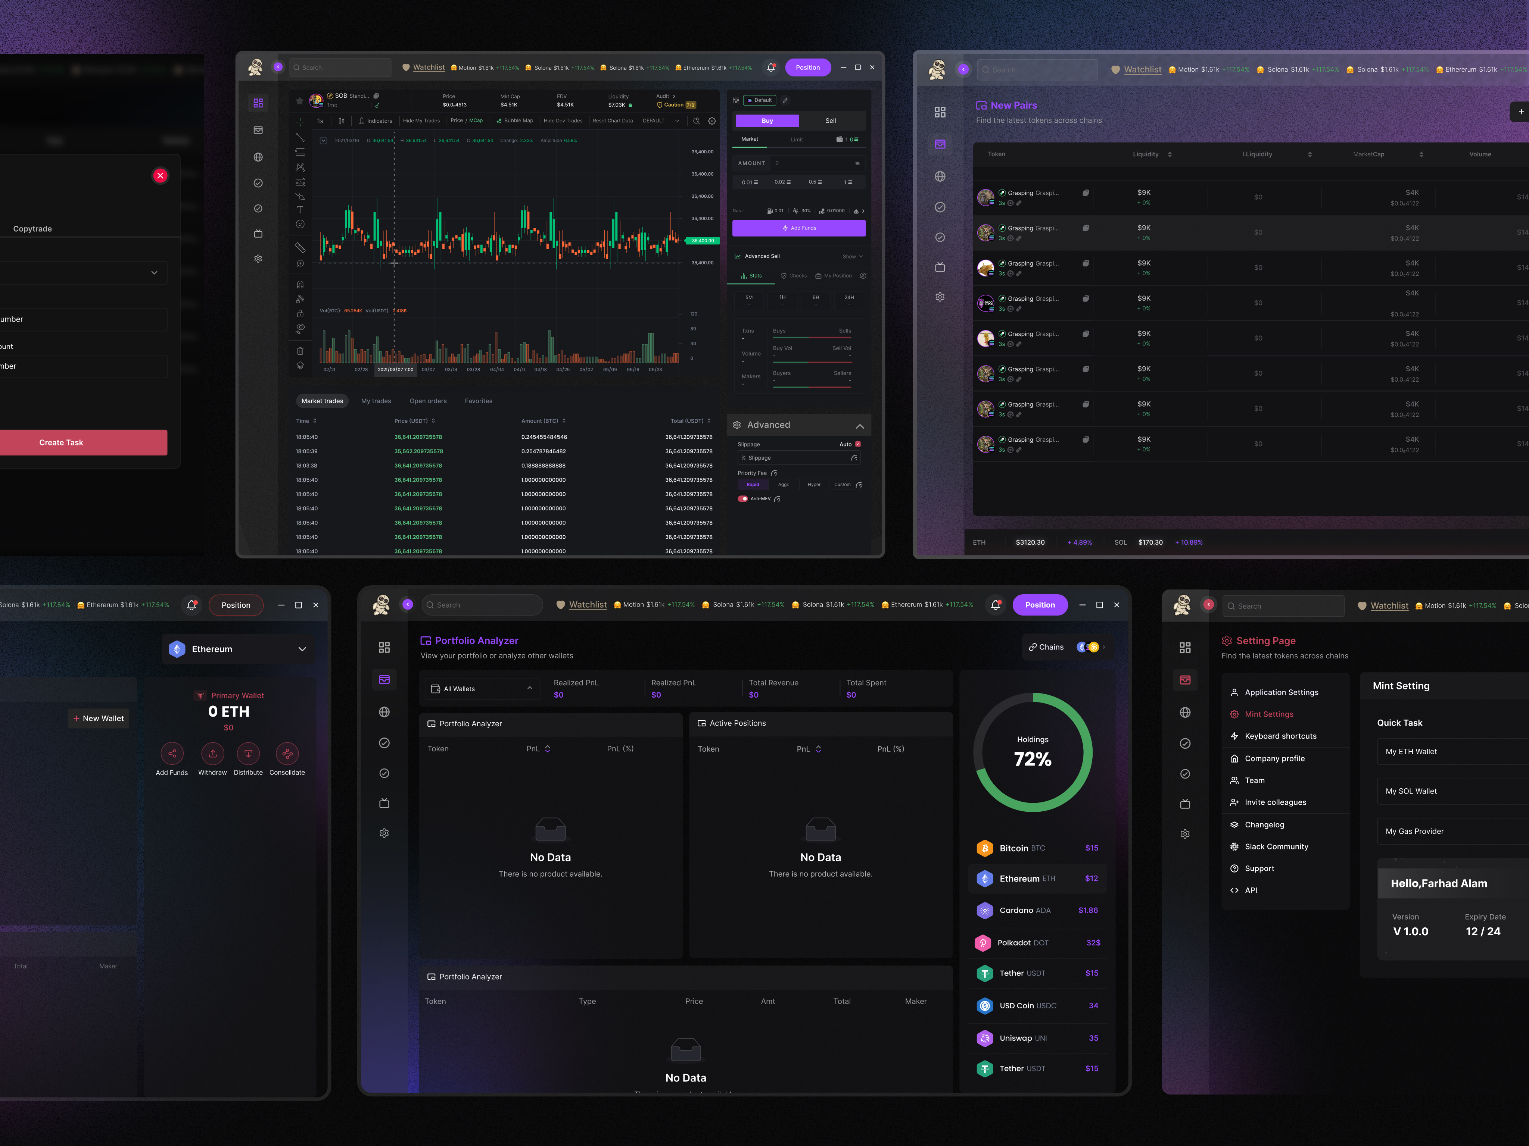Click the Holdings 72% progress ring
Image resolution: width=1529 pixels, height=1146 pixels.
(x=1033, y=753)
